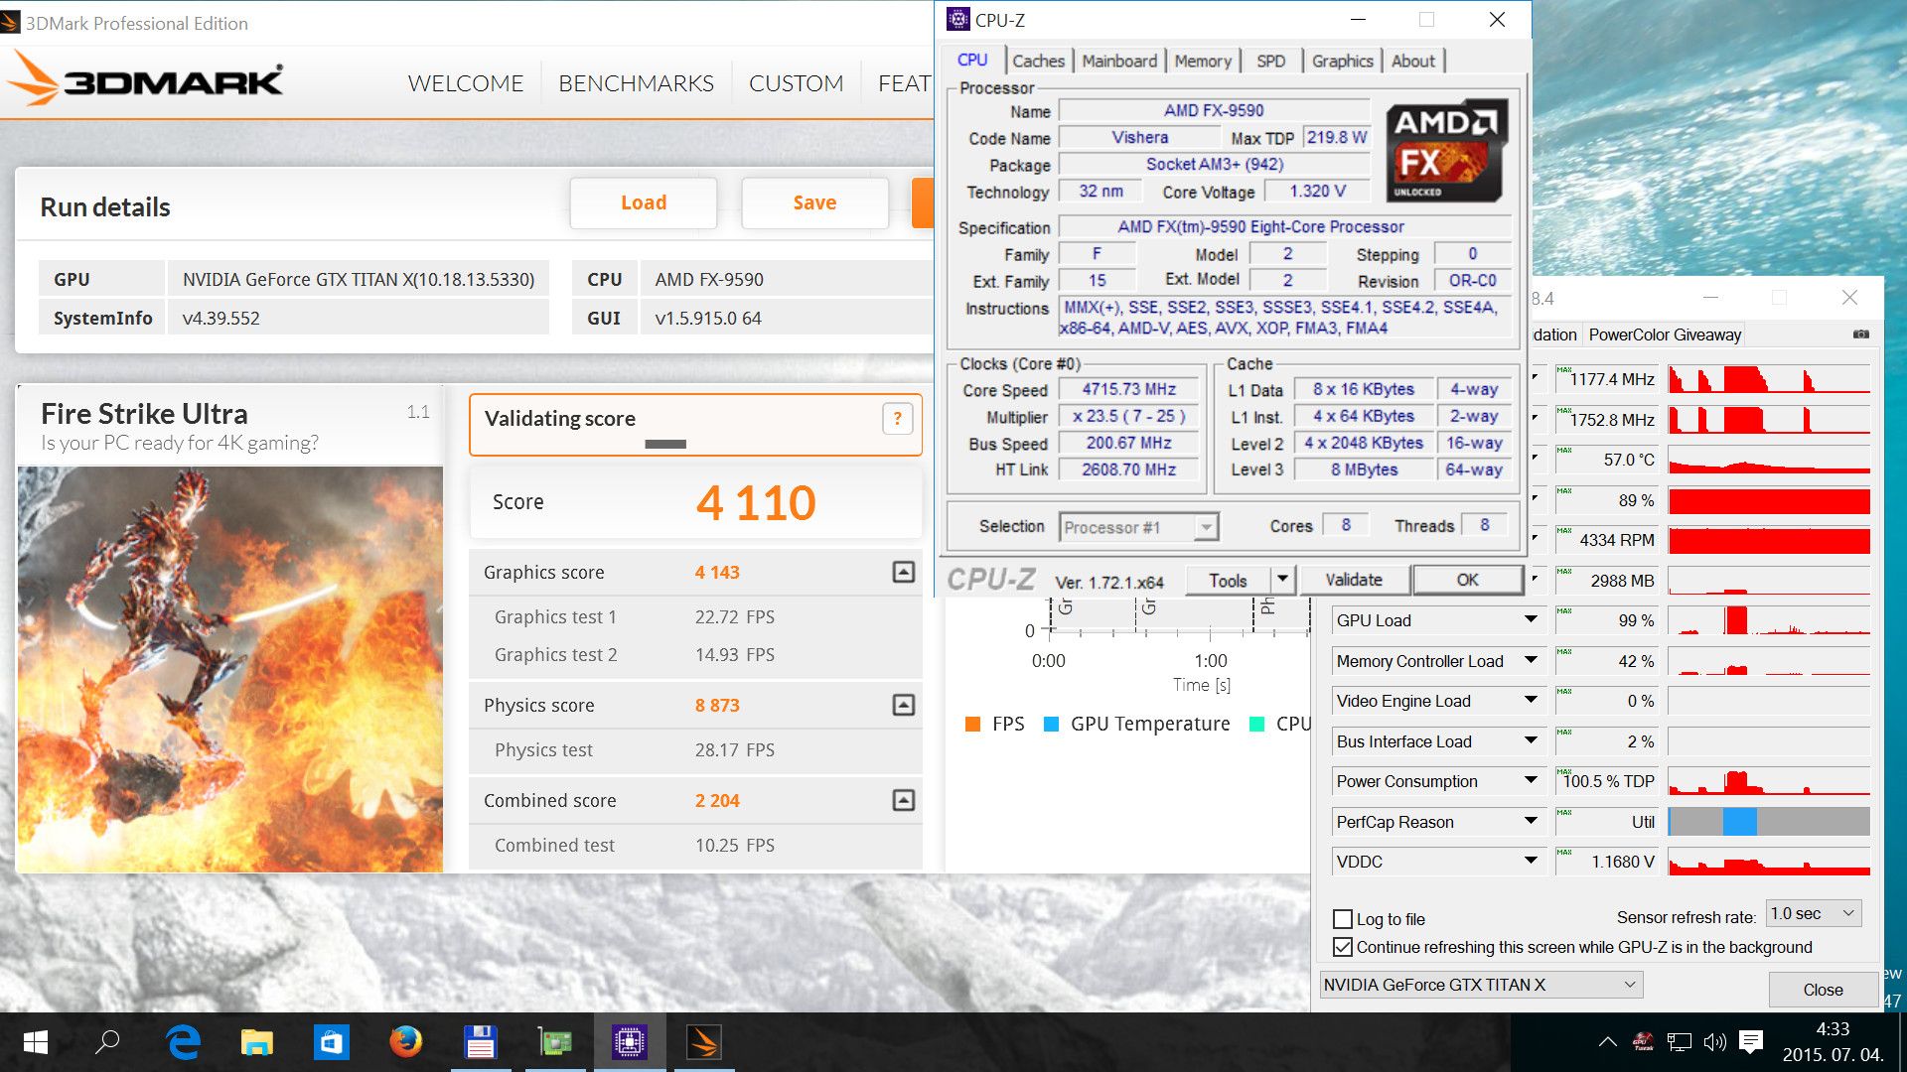Click the GPU-Z camera screenshot icon
This screenshot has width=1907, height=1072.
click(x=1860, y=335)
